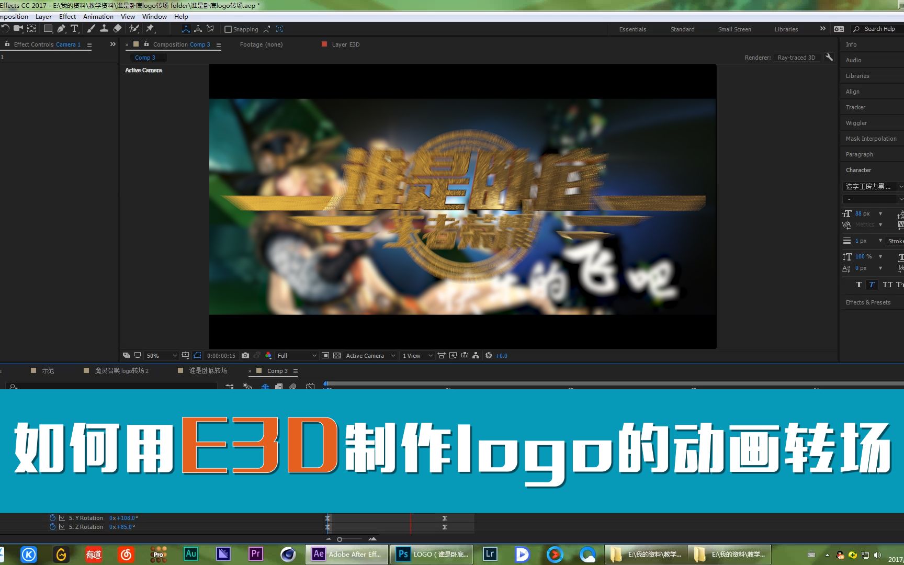Take a snapshot with camera icon

[x=245, y=355]
